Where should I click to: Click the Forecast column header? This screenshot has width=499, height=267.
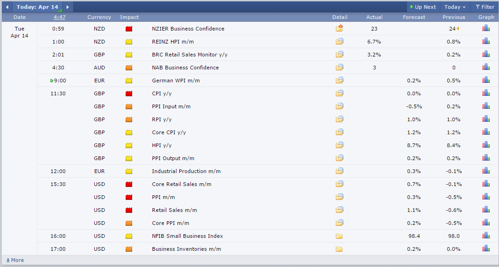[414, 17]
